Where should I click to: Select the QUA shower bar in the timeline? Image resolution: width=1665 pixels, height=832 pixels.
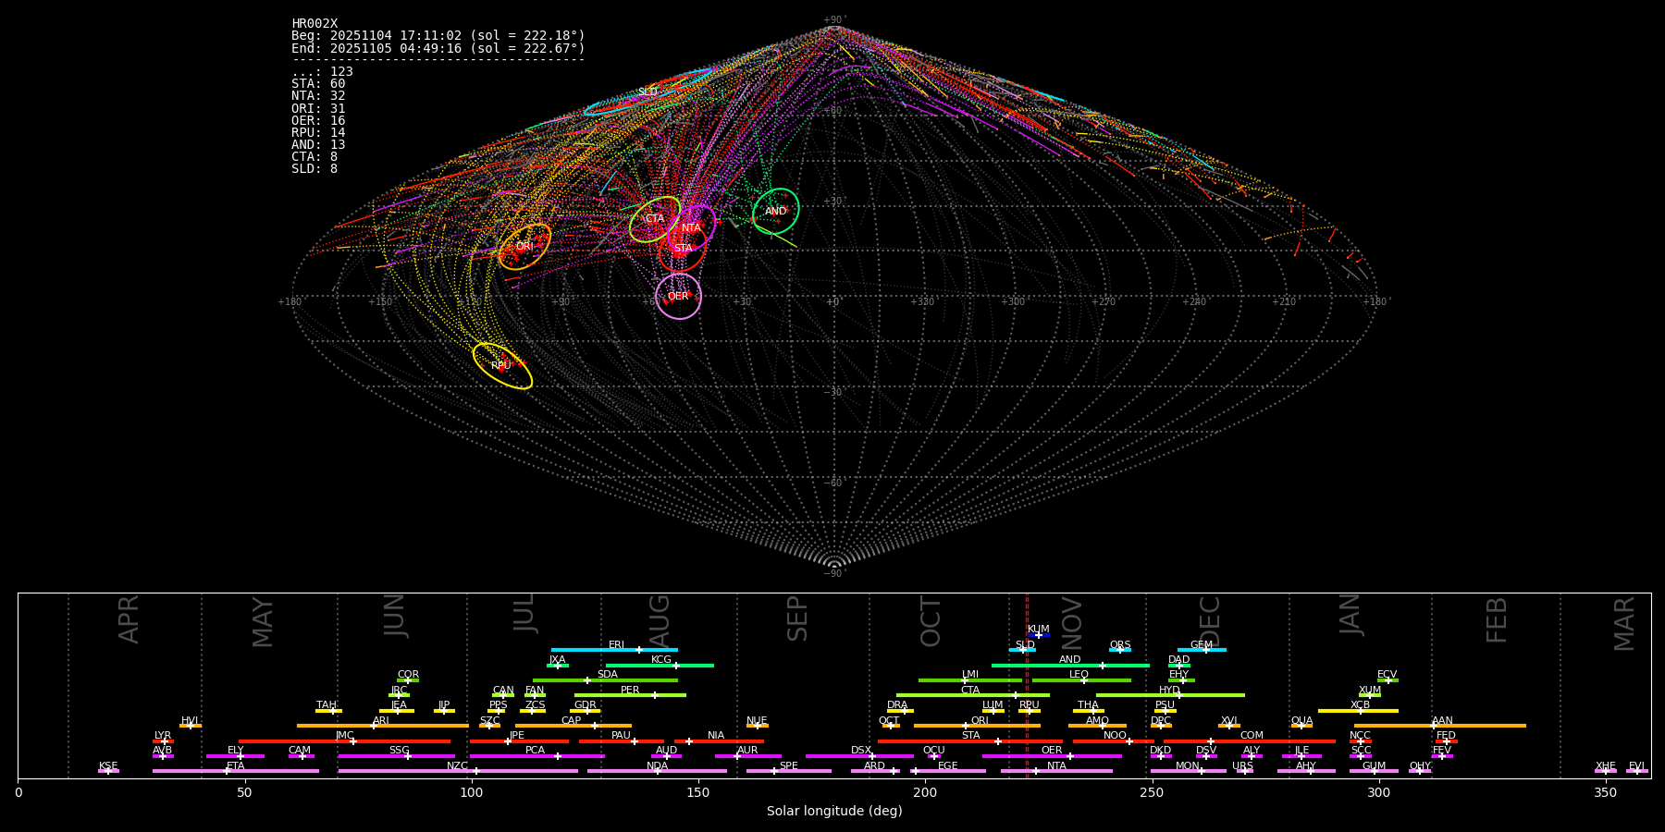(x=1301, y=726)
